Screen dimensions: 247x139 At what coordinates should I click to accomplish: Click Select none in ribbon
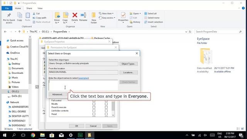tap(152, 18)
